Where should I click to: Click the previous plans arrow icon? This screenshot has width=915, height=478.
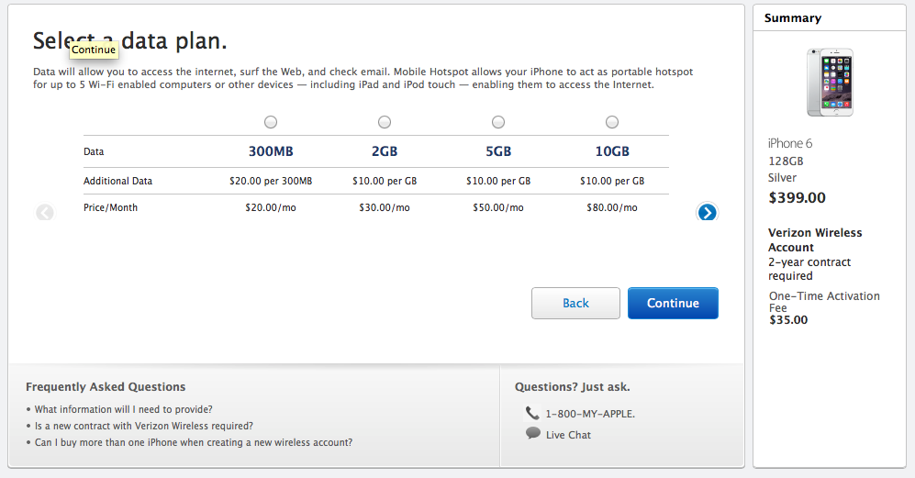(x=45, y=213)
